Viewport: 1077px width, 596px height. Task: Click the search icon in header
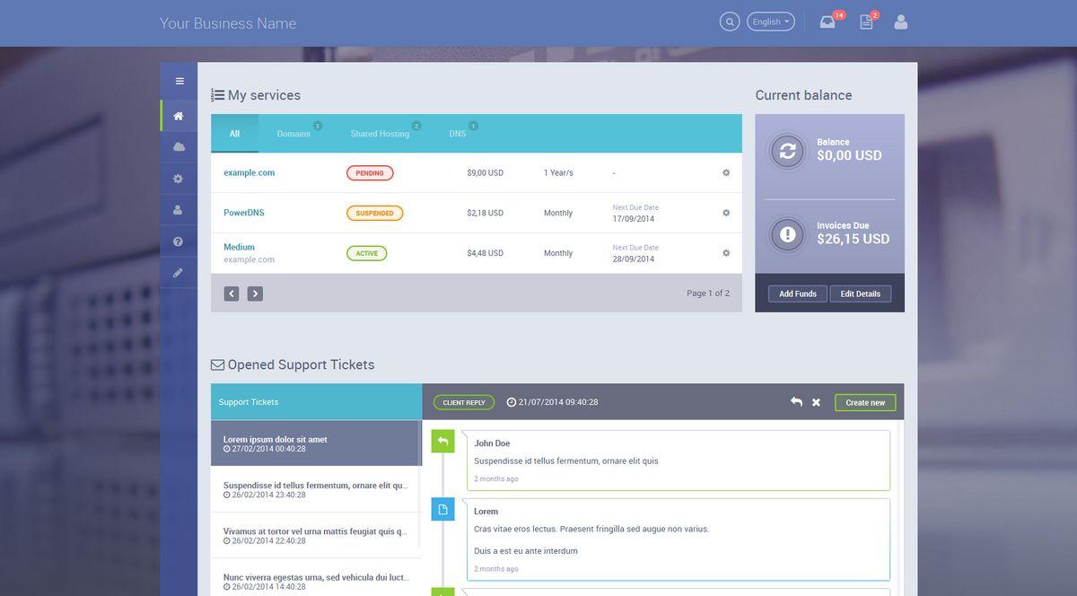point(730,22)
